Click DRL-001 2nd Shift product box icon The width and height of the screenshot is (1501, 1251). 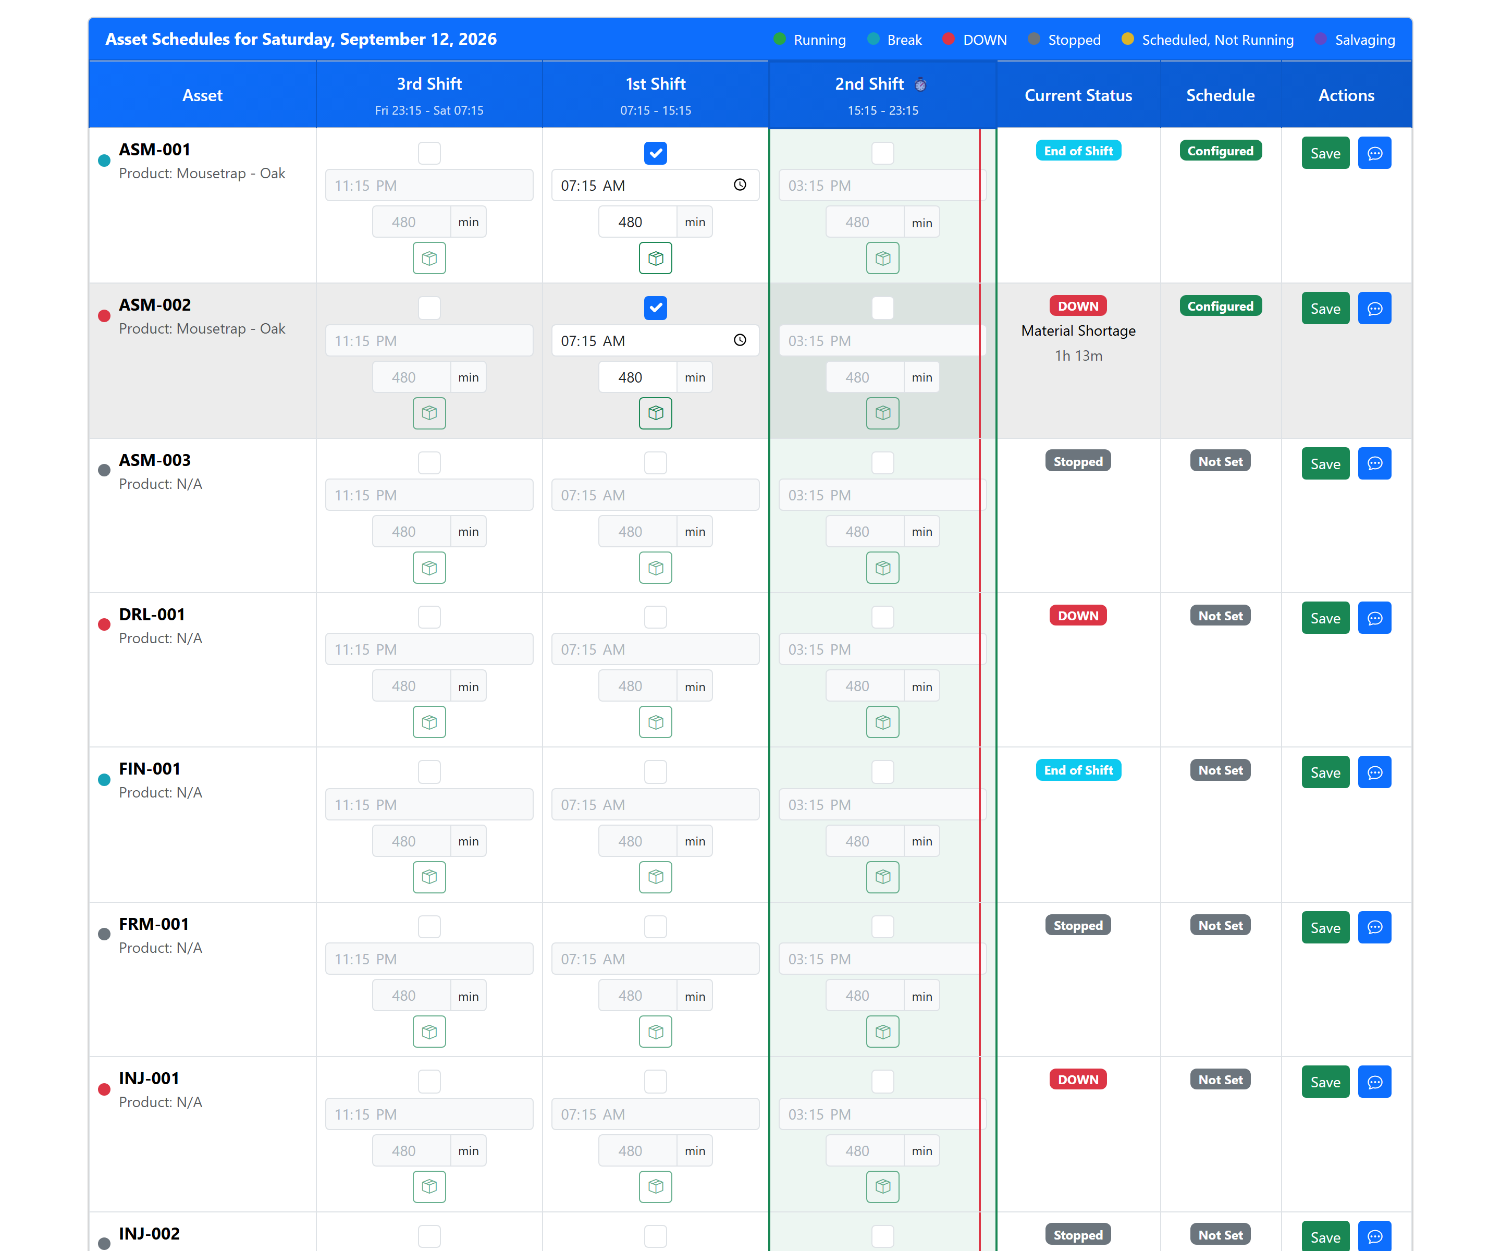[883, 722]
